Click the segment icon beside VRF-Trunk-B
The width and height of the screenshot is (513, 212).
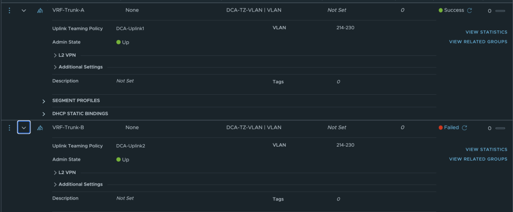click(40, 128)
